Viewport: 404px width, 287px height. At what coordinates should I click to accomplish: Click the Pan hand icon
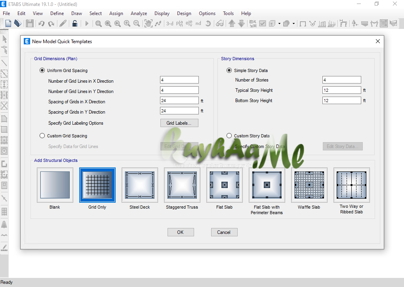[148, 23]
